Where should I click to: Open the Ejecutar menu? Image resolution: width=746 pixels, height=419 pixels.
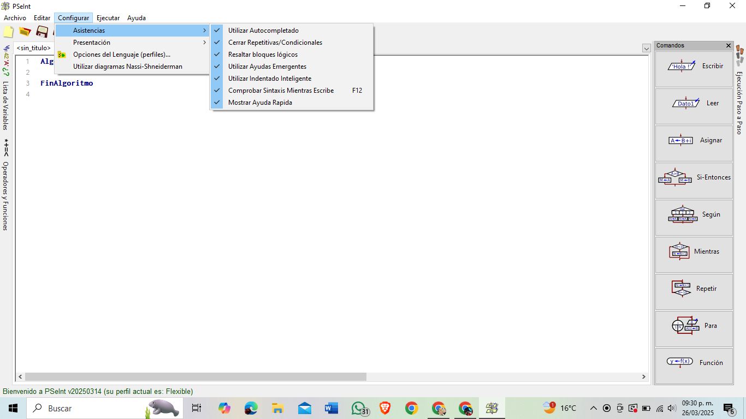pyautogui.click(x=108, y=18)
